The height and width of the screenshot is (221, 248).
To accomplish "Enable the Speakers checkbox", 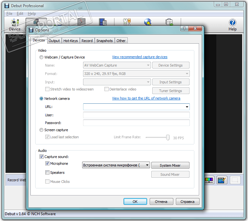I will (47, 173).
